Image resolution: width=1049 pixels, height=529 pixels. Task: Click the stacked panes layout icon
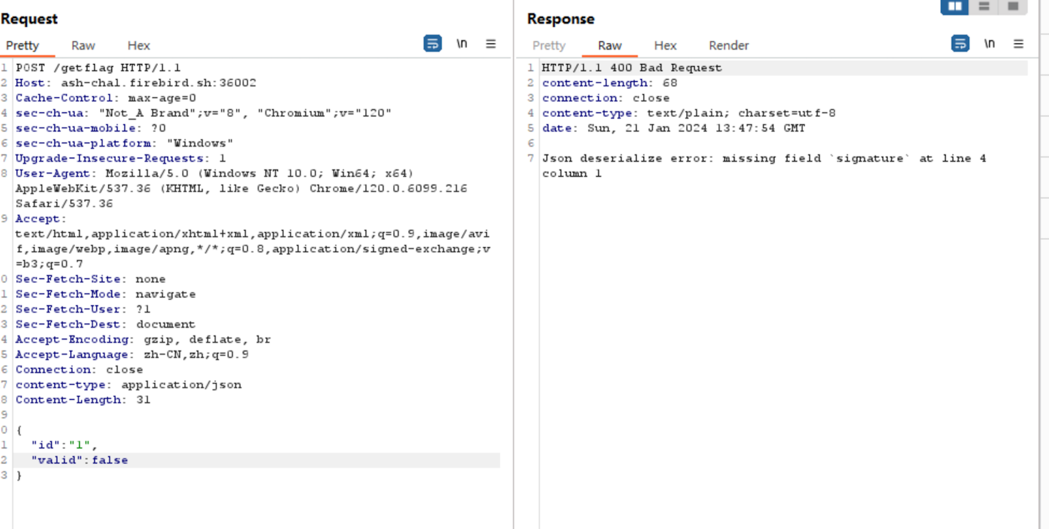coord(985,7)
